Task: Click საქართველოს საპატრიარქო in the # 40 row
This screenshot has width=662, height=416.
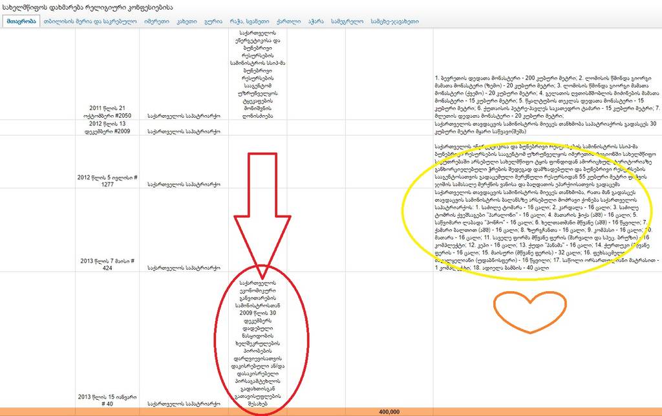Action: coord(184,404)
